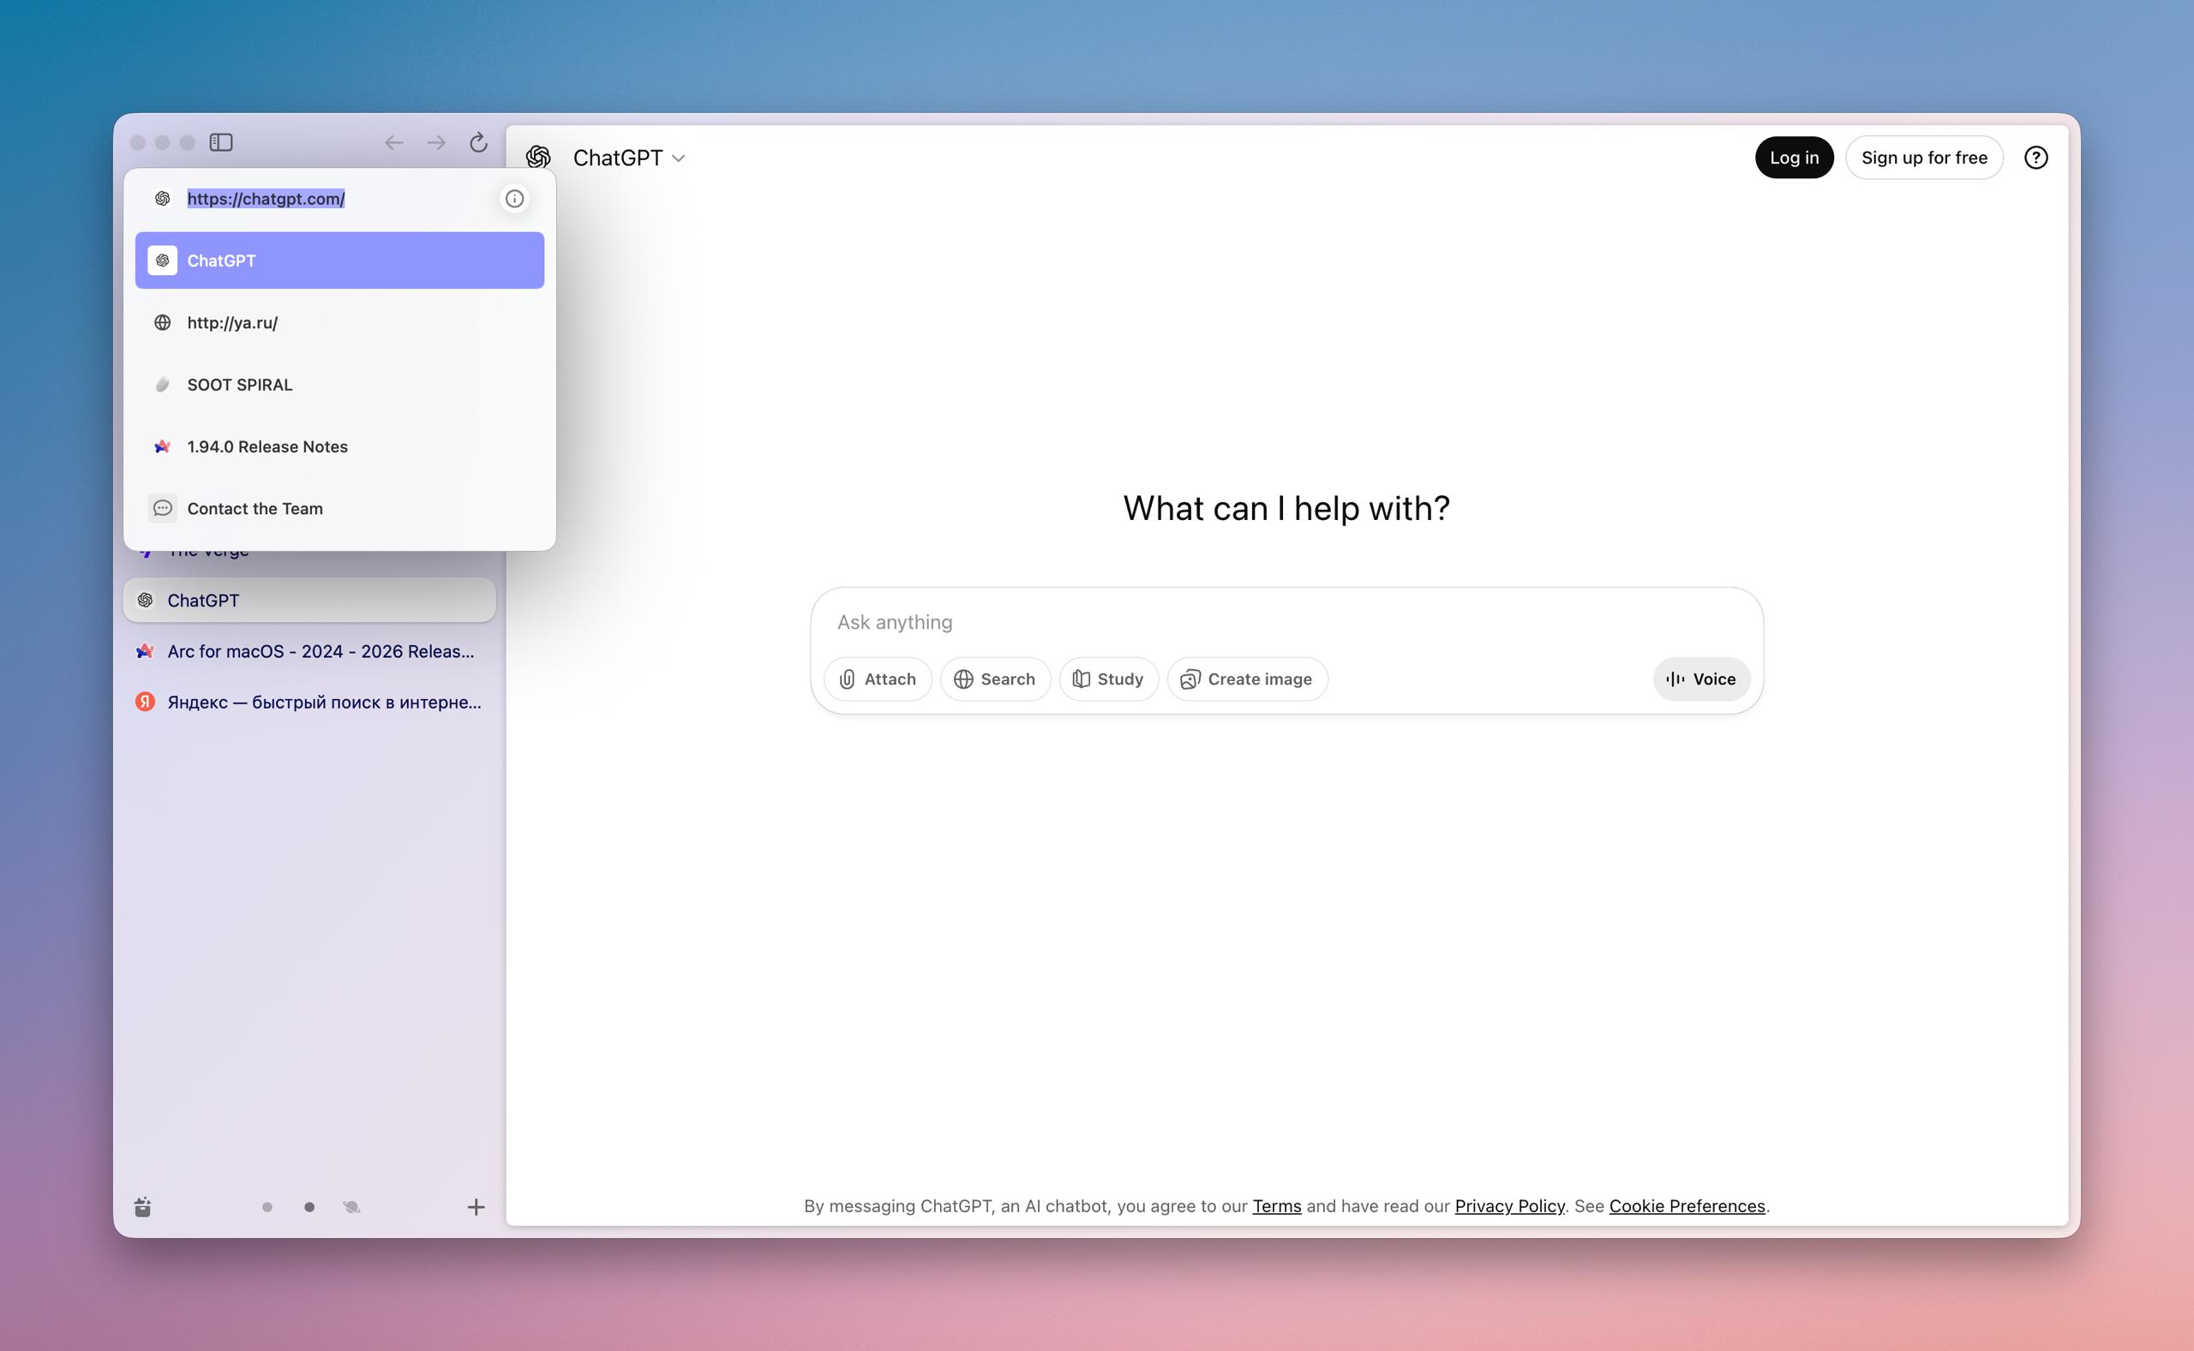Switch to the second space dot

[309, 1207]
